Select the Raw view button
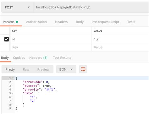 26,69
